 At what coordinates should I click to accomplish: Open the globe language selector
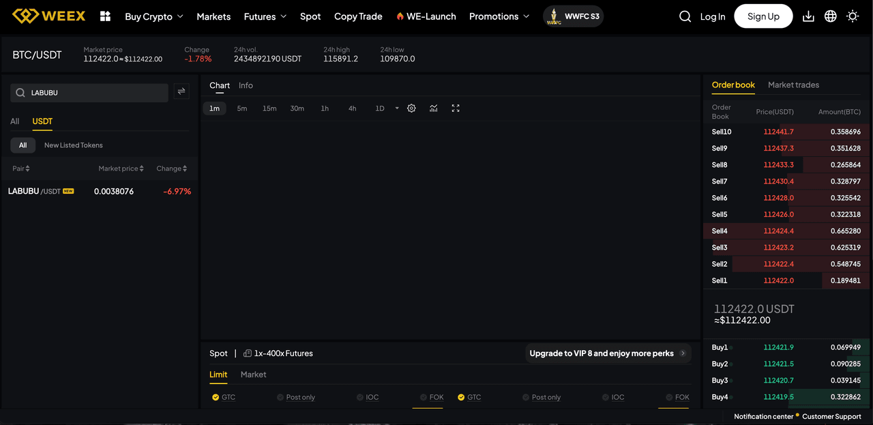(830, 16)
